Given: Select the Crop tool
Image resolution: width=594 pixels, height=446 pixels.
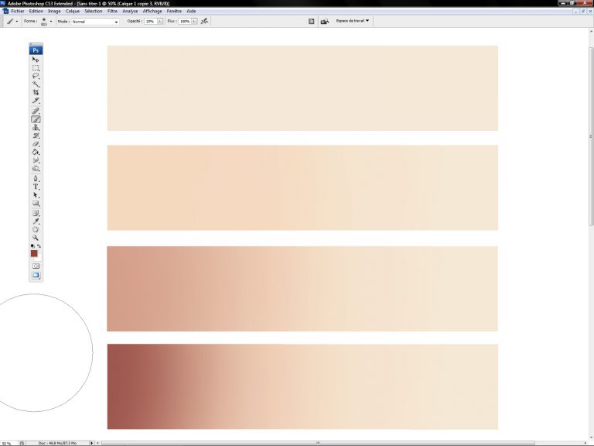Looking at the screenshot, I should [x=36, y=92].
